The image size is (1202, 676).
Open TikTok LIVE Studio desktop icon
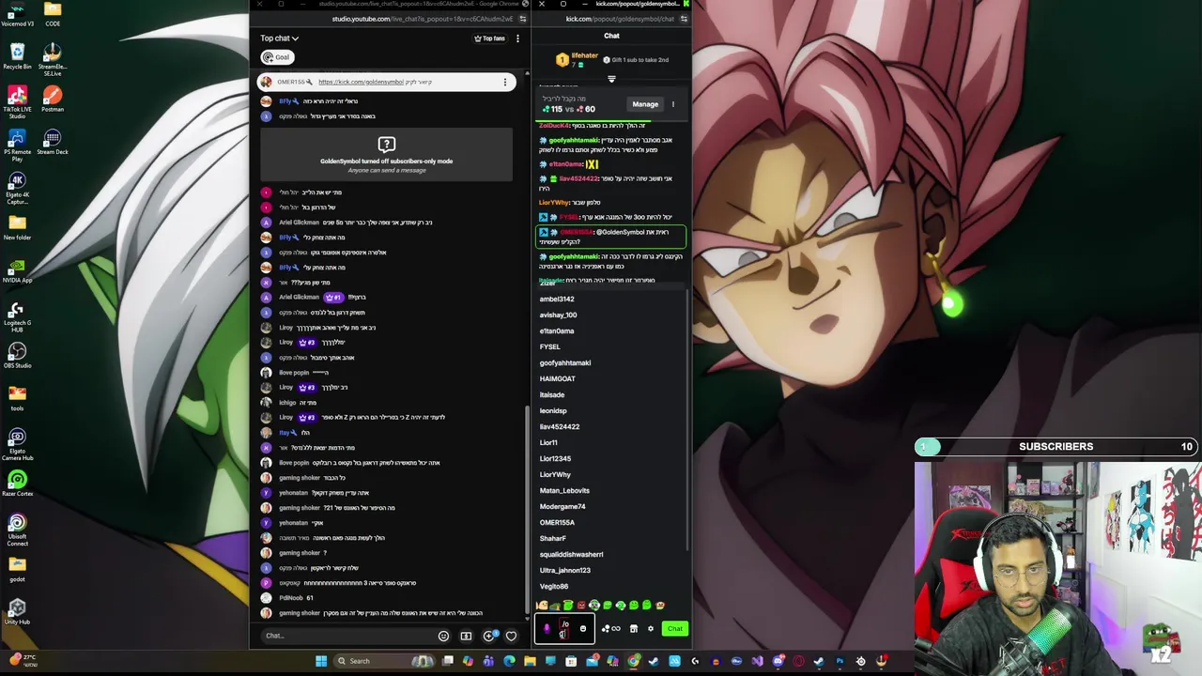click(x=17, y=101)
